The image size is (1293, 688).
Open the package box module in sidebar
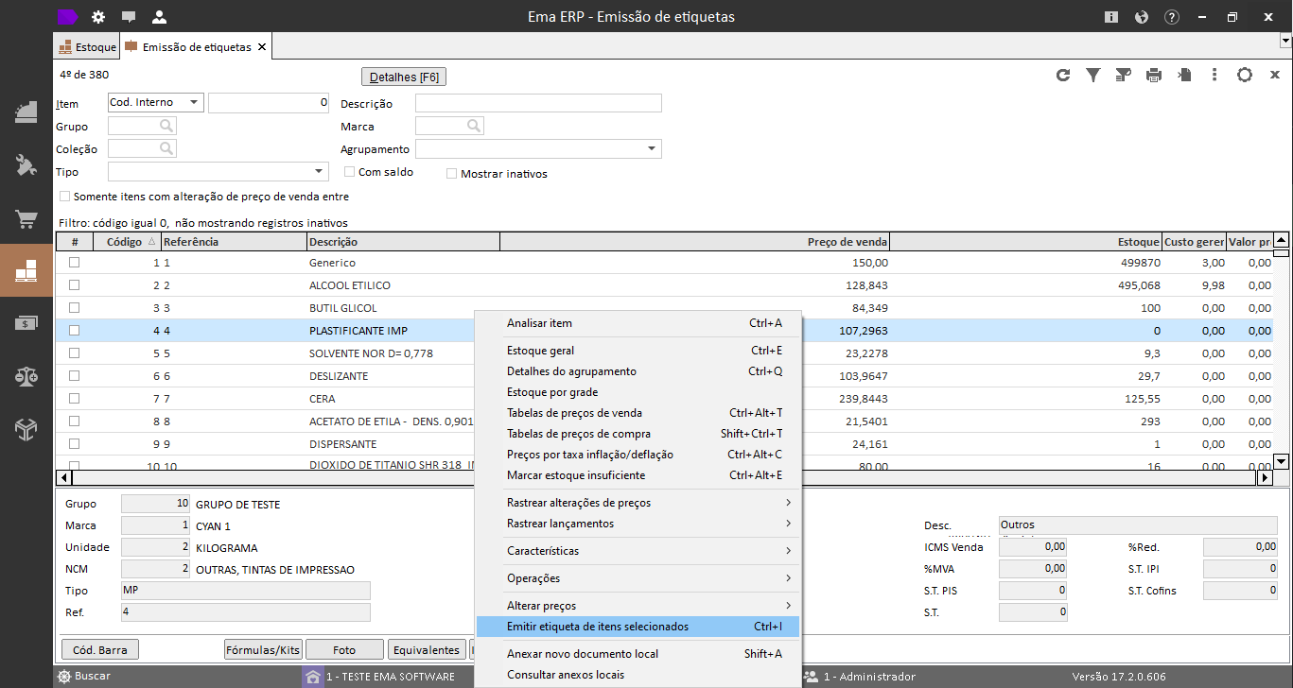pyautogui.click(x=26, y=430)
